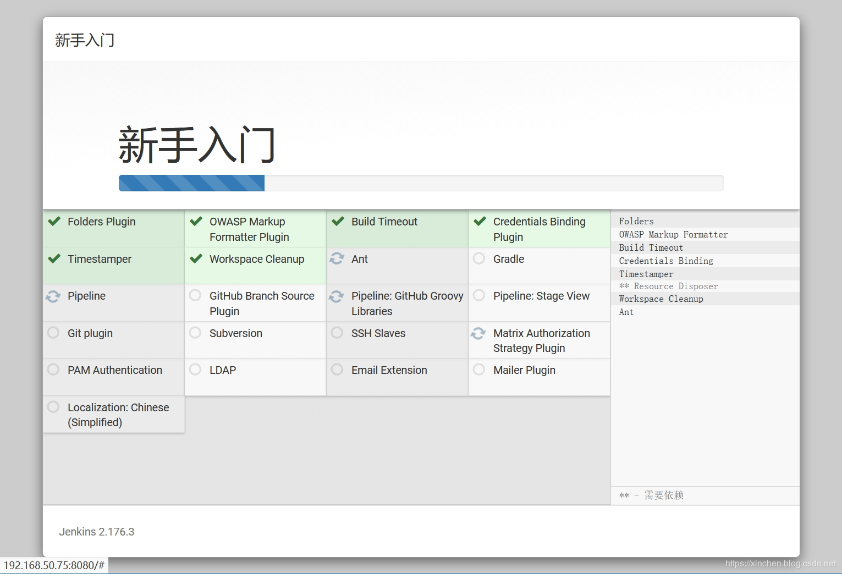The height and width of the screenshot is (574, 842).
Task: Click the pending circle beside Subversion
Action: click(195, 333)
